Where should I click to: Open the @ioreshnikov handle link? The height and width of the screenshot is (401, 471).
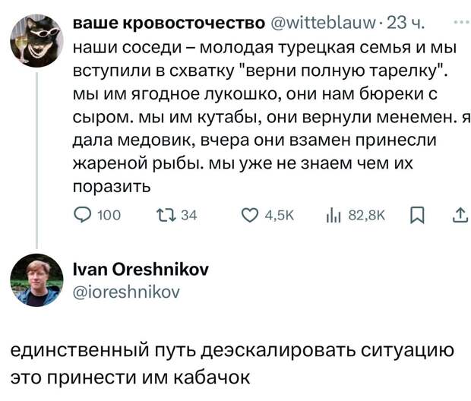127,289
